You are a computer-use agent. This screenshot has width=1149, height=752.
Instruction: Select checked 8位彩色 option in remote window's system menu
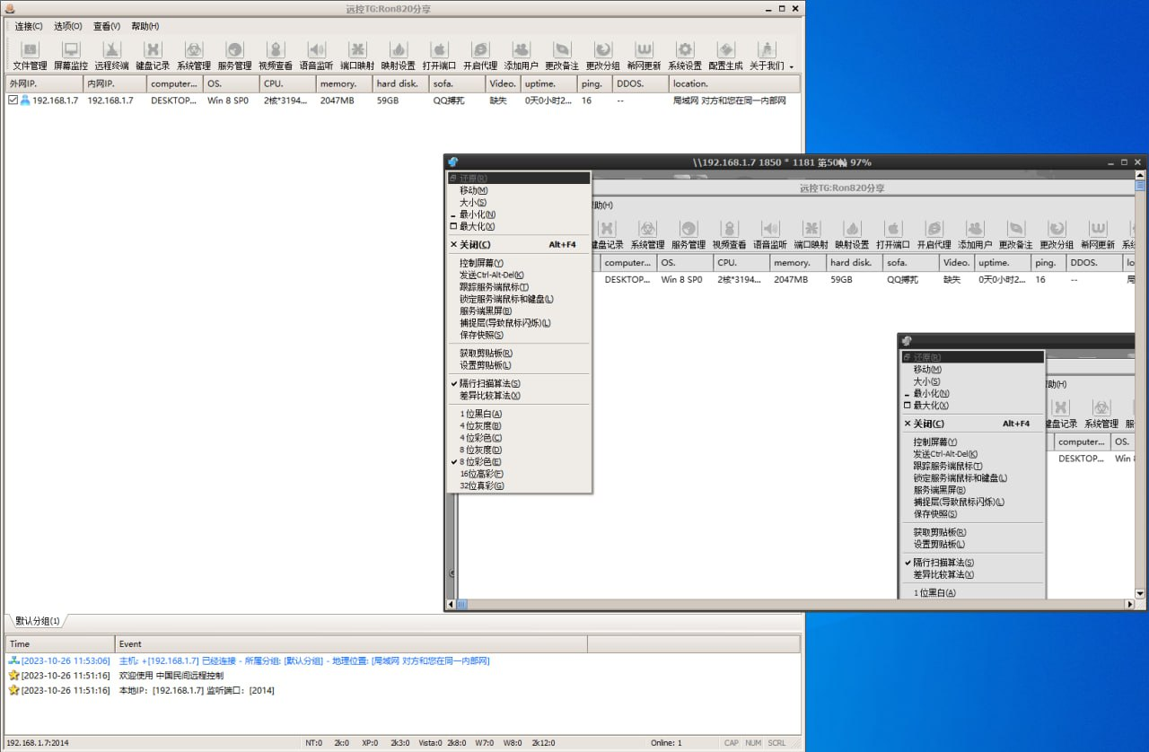pos(481,462)
